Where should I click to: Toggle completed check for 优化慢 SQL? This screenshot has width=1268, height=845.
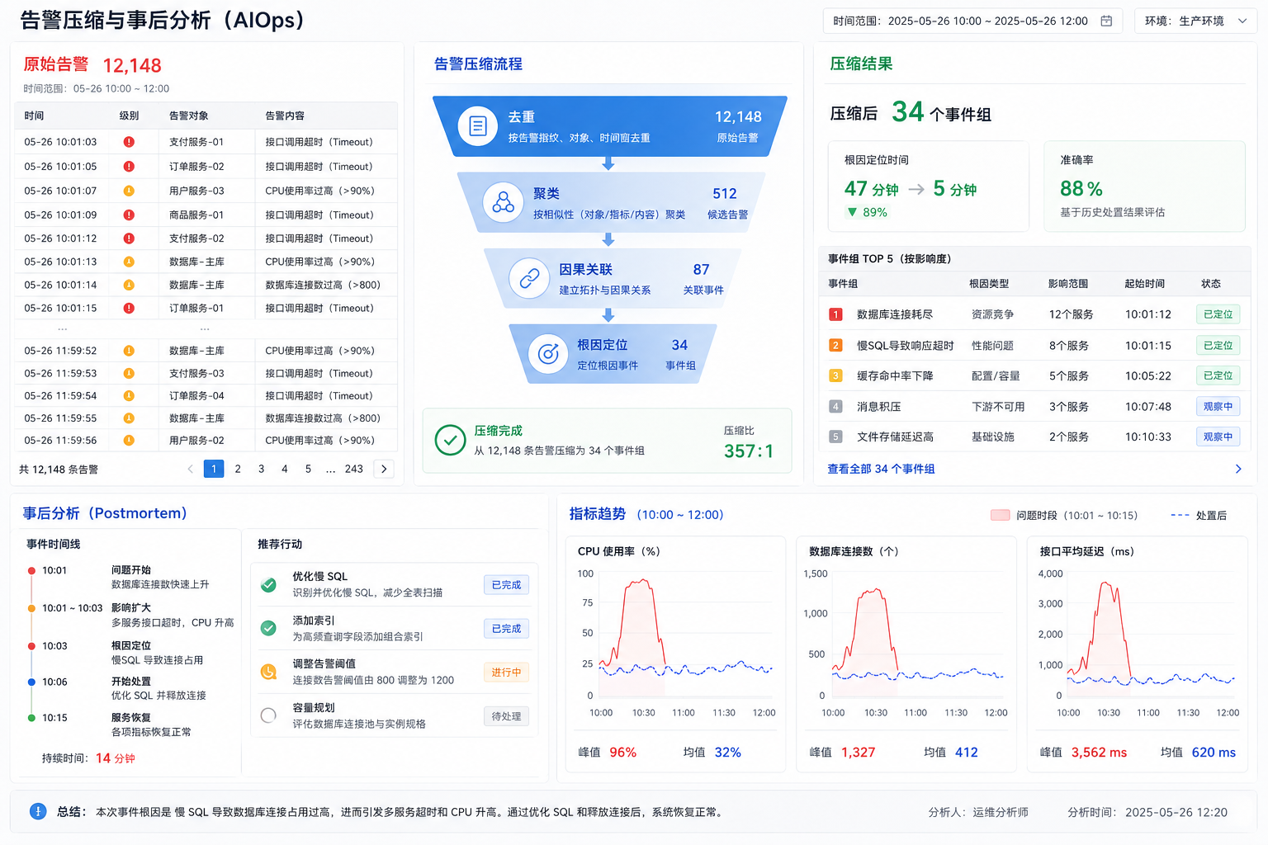point(268,584)
